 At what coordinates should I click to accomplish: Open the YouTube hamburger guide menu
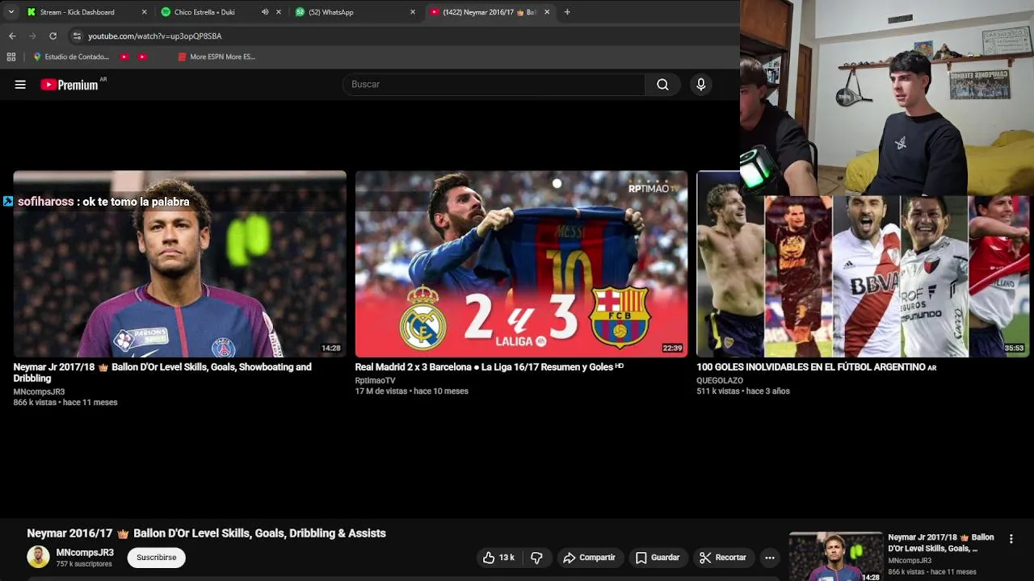(x=20, y=84)
